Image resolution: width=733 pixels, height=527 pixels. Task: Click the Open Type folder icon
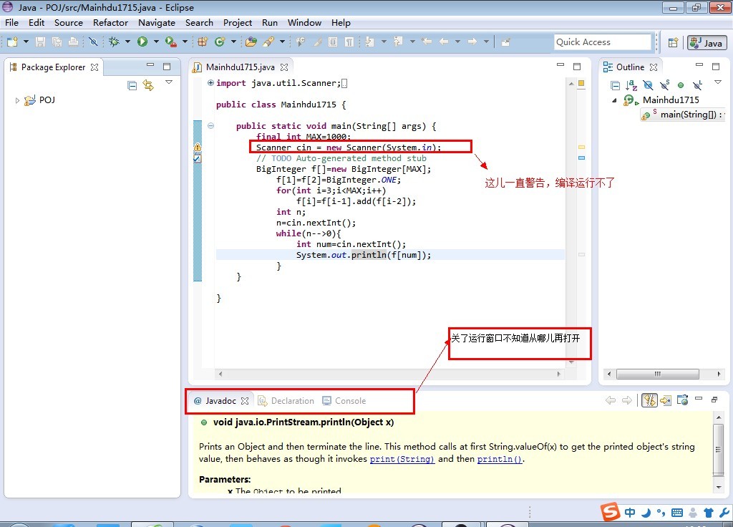pos(251,42)
